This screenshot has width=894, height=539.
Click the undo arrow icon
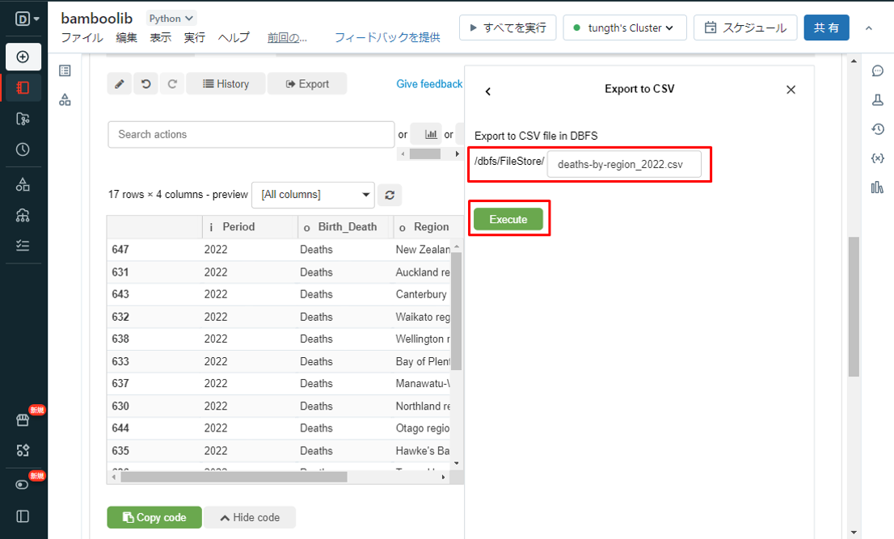145,84
